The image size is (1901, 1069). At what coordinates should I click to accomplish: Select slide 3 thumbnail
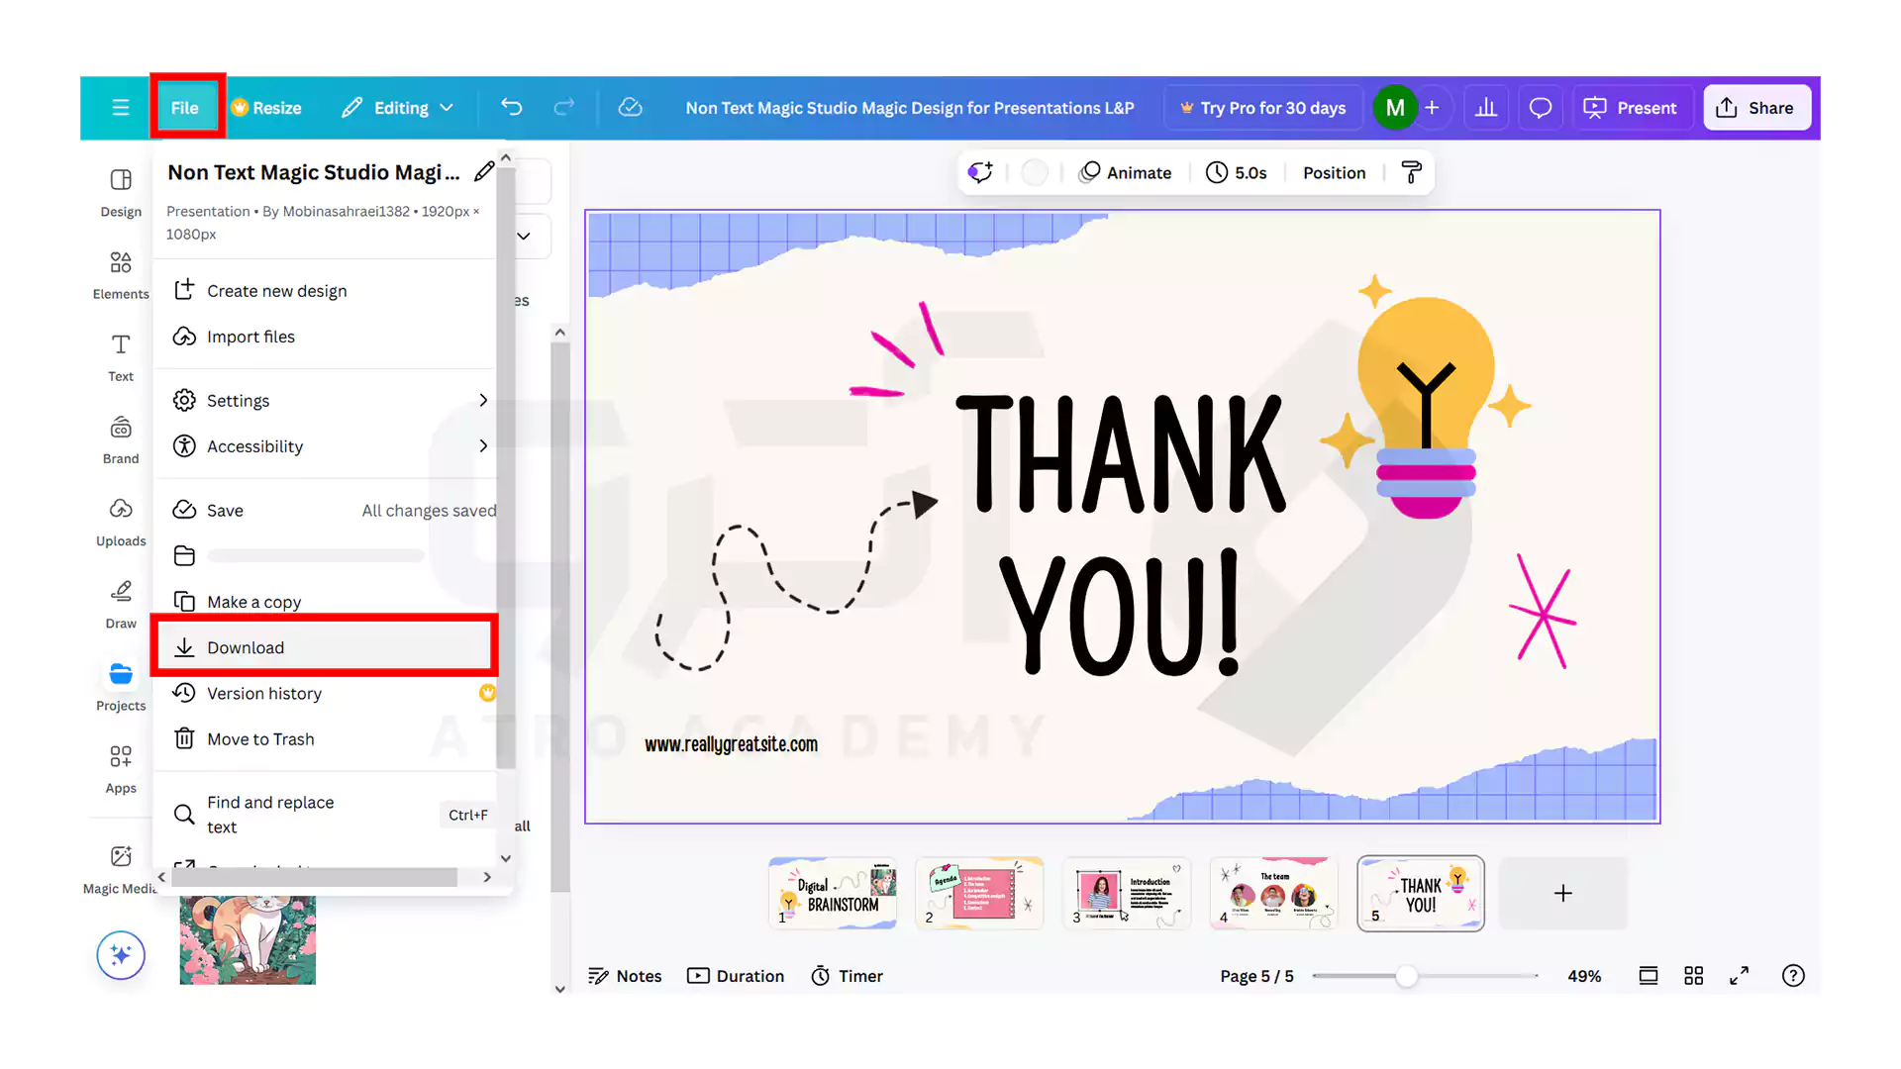(1127, 893)
